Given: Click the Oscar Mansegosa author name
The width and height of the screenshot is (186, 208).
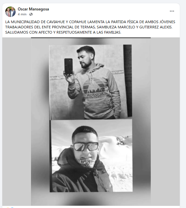Looking at the screenshot, I should [33, 9].
